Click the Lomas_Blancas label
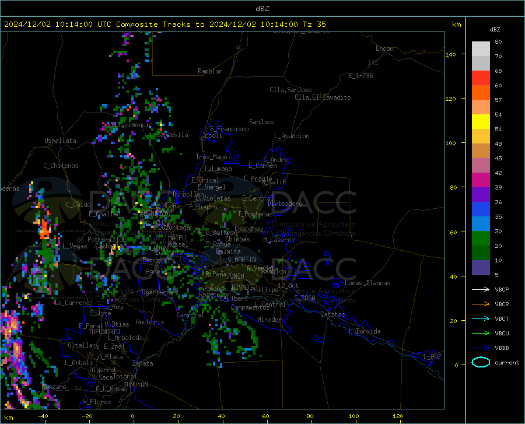The image size is (525, 424). (367, 283)
